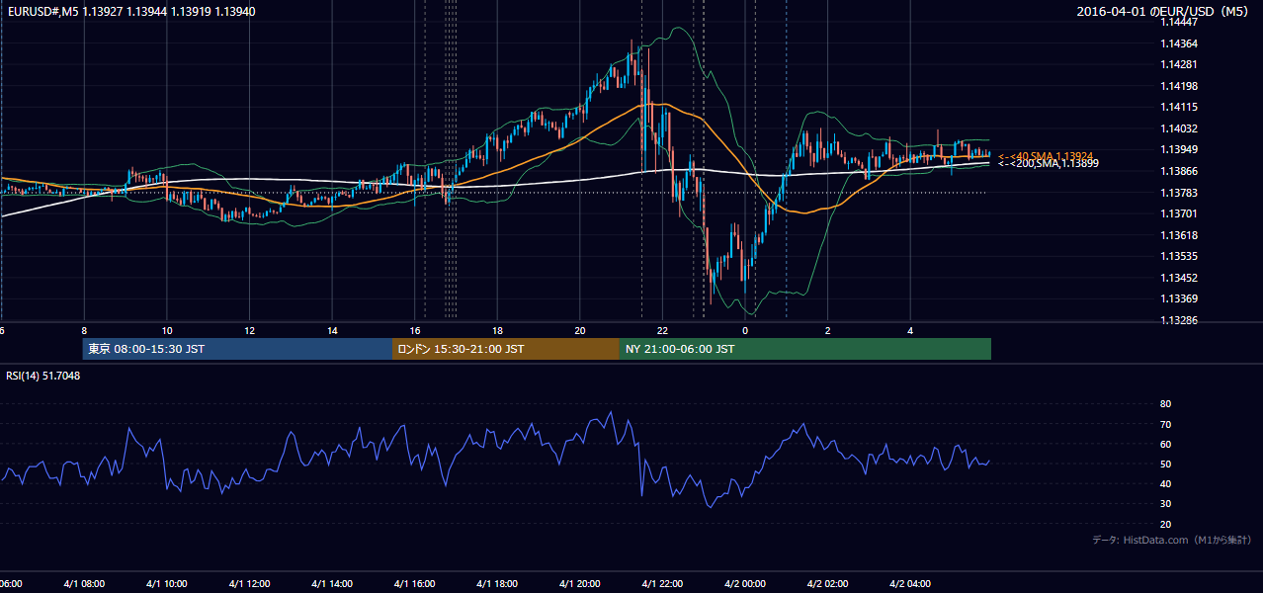1263x593 pixels.
Task: Click the RSI scale value 70
Action: pos(1165,424)
